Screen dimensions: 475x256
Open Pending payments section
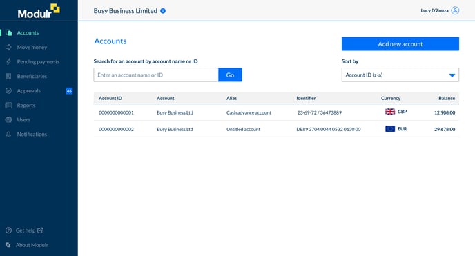[x=38, y=61]
